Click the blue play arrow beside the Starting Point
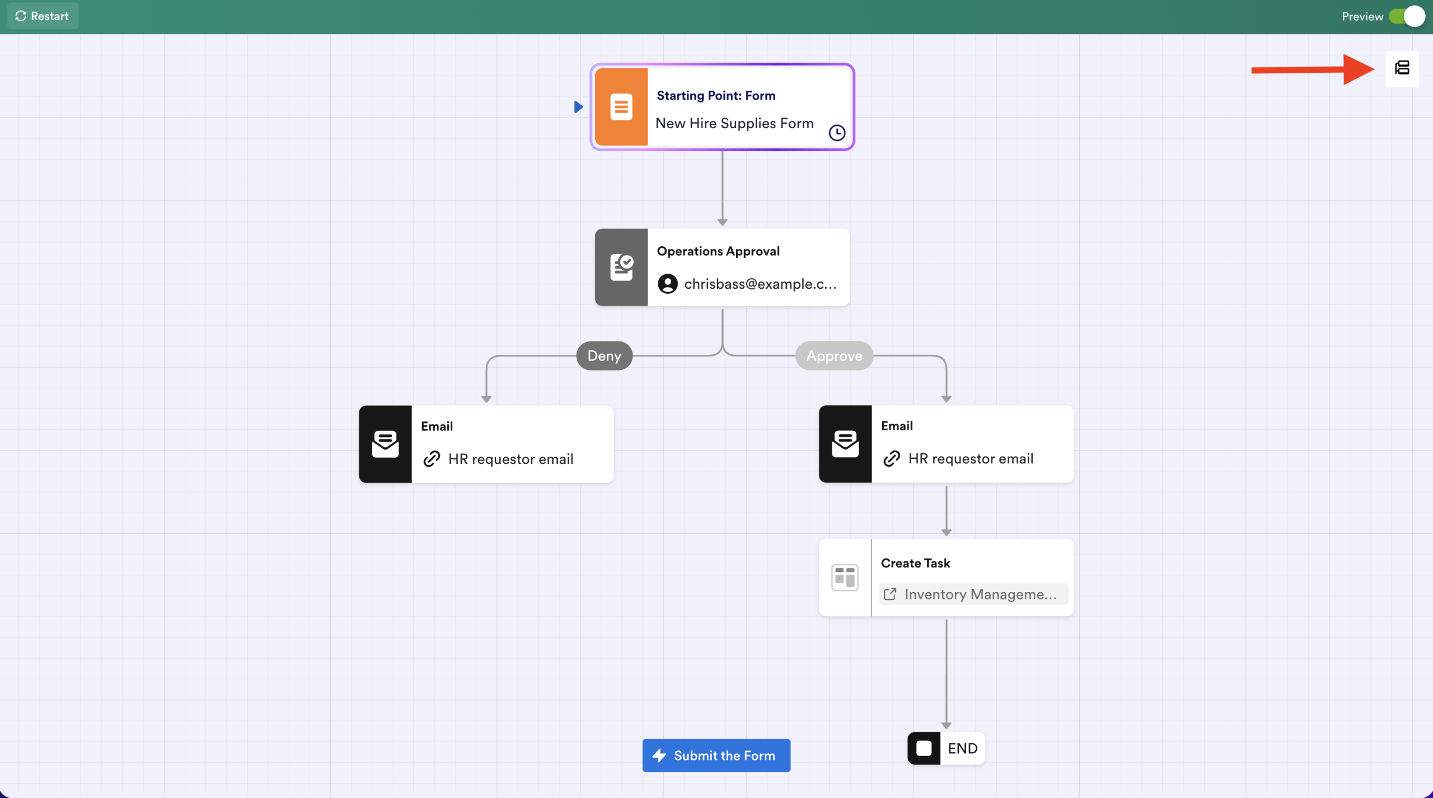Viewport: 1433px width, 798px height. tap(578, 106)
